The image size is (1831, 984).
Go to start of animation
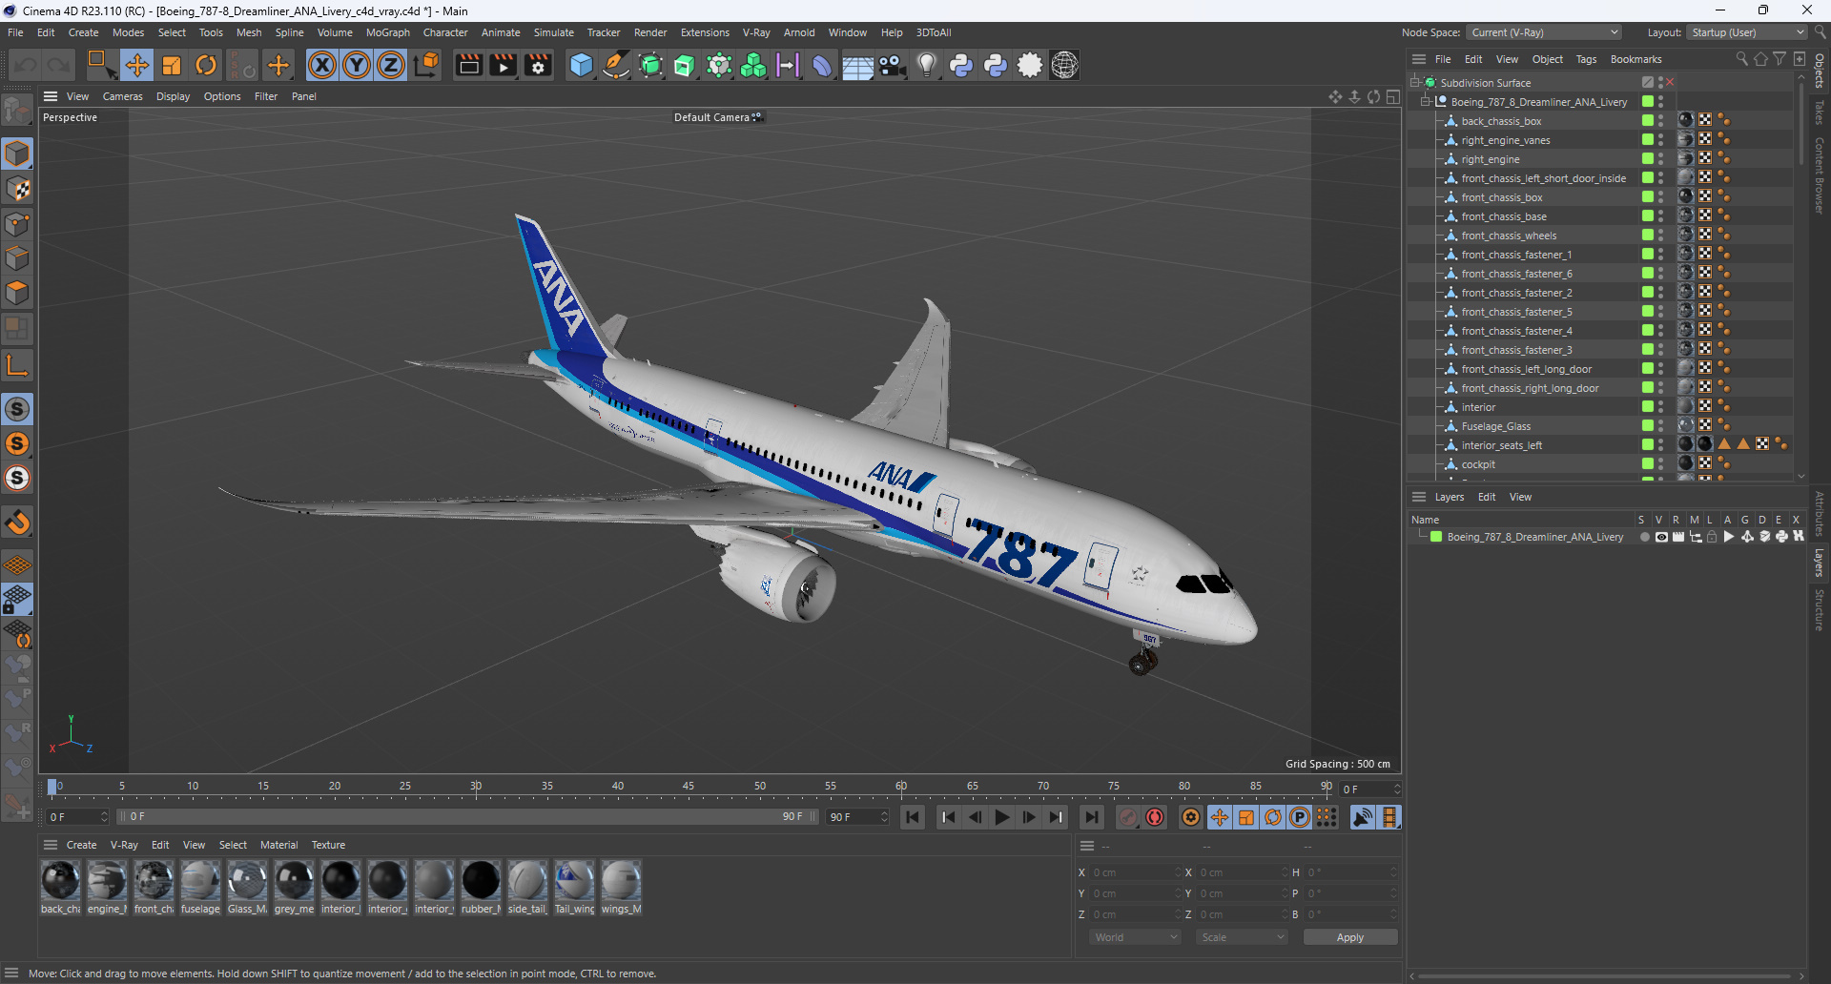(x=913, y=817)
